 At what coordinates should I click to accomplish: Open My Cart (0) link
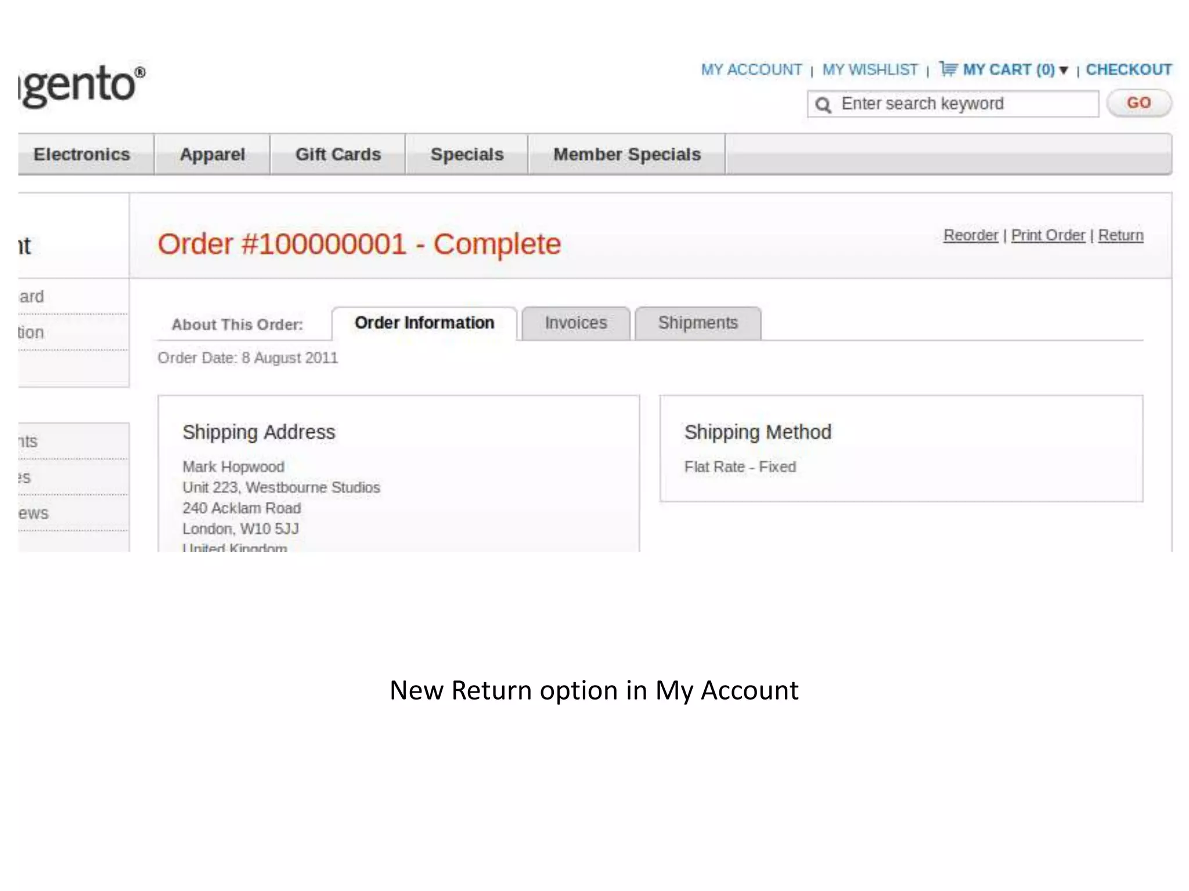point(1008,70)
